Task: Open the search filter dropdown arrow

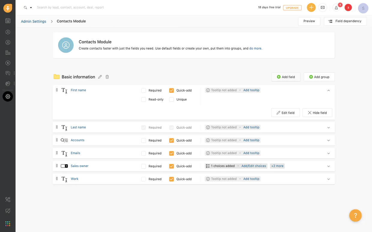Action: click(x=31, y=8)
